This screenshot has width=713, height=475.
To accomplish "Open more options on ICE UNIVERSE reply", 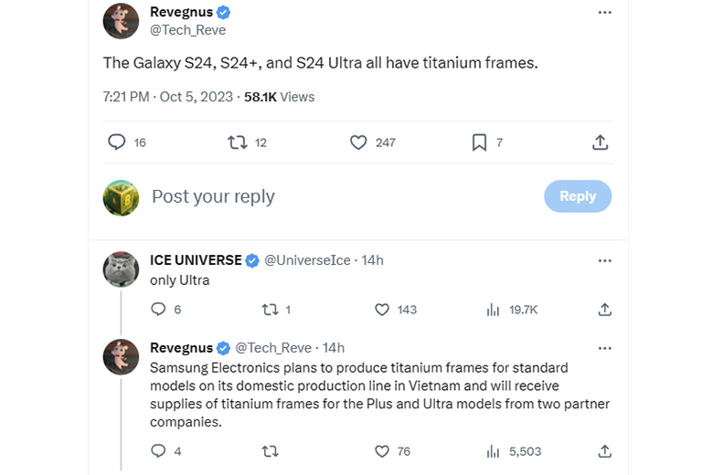I will [x=604, y=260].
